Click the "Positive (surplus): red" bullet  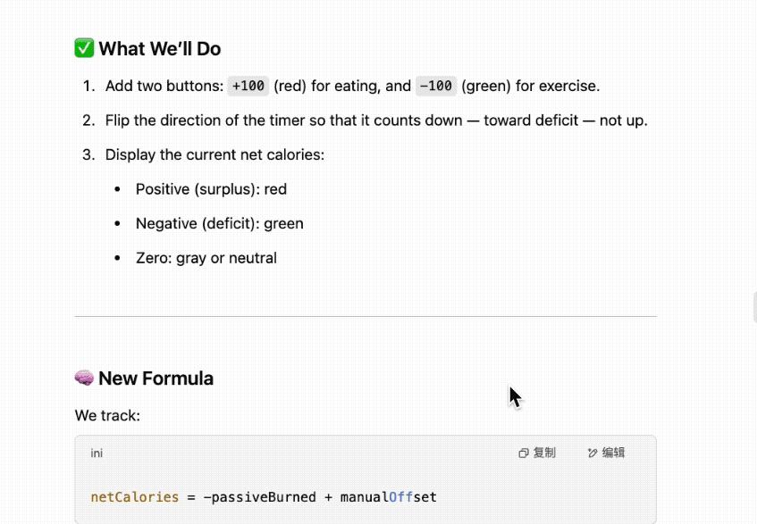pyautogui.click(x=211, y=189)
